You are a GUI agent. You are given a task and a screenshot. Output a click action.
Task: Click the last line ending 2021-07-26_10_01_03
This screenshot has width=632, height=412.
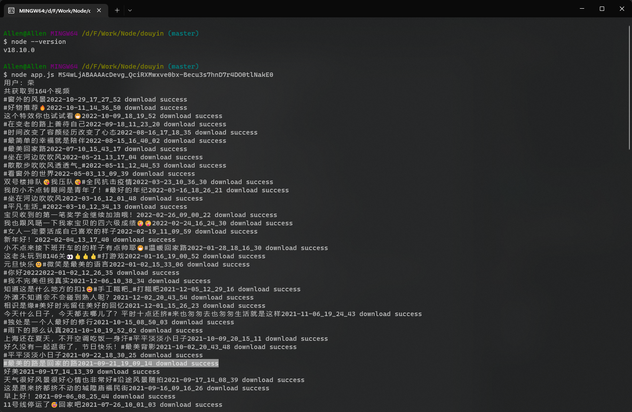(x=113, y=405)
